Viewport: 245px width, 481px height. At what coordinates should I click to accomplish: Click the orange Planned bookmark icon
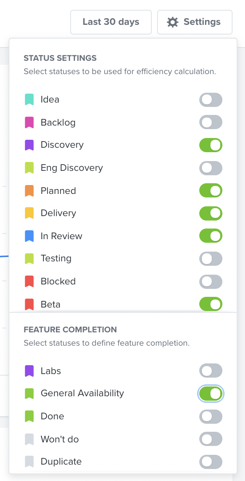click(x=29, y=191)
